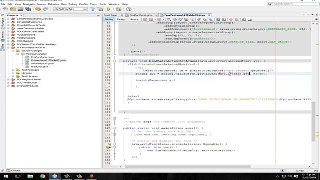Click the Clean and Build icon
This screenshot has height=180, width=320.
(x=100, y=9)
